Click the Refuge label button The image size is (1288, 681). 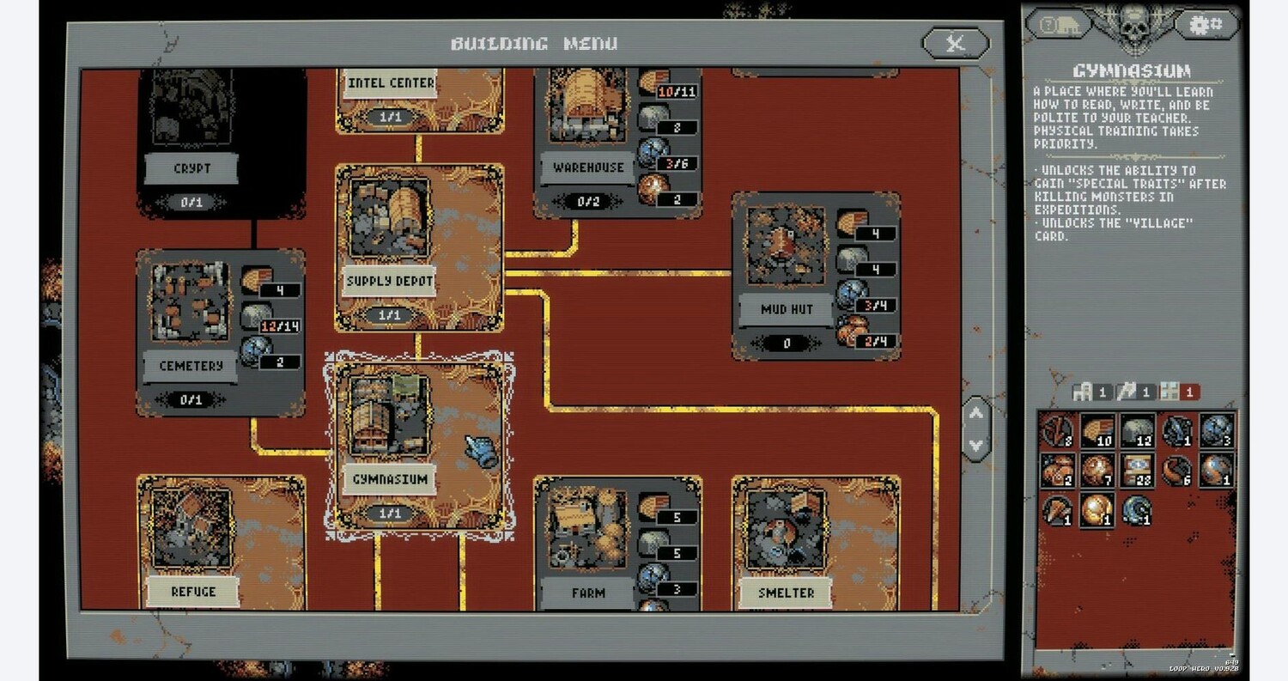point(193,591)
